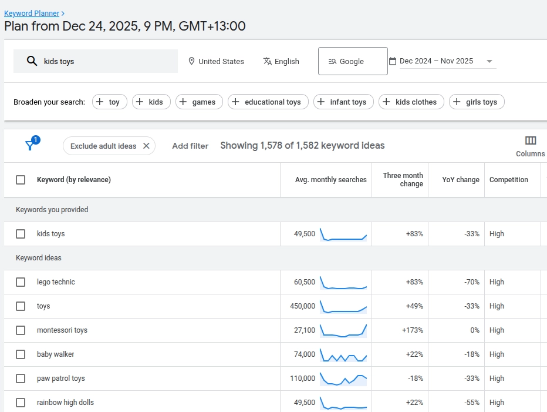Click the search magnifier icon

(32, 61)
